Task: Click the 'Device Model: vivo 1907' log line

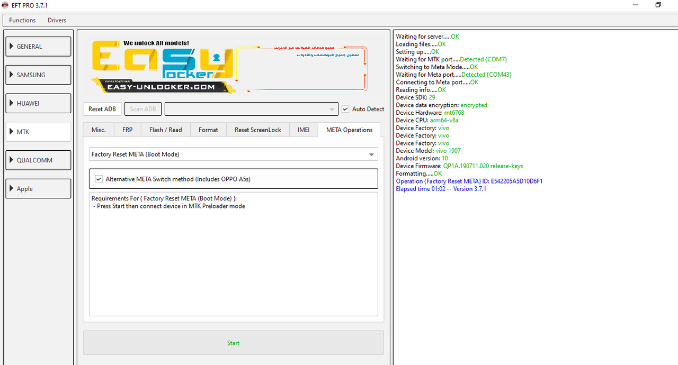Action: click(x=429, y=151)
